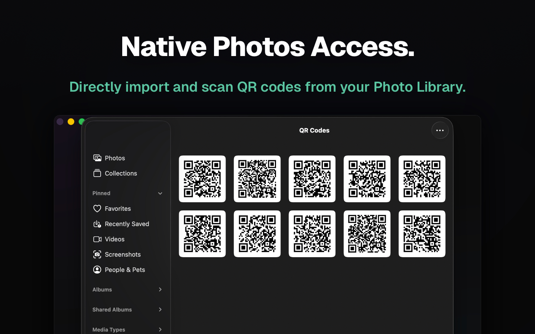Viewport: 535px width, 334px height.
Task: Collapse the Pinned section chevron
Action: coord(160,193)
